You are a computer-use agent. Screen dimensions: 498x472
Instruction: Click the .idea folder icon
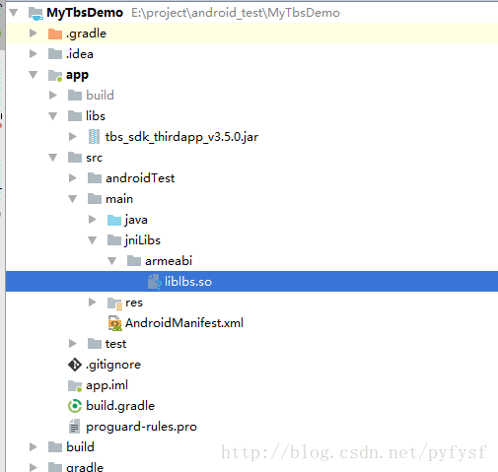pyautogui.click(x=55, y=54)
